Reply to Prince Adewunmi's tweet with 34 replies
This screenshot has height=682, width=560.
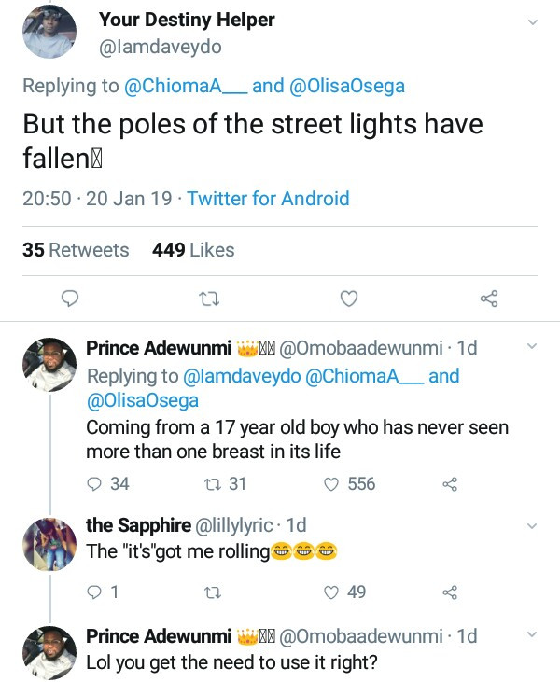pyautogui.click(x=94, y=483)
